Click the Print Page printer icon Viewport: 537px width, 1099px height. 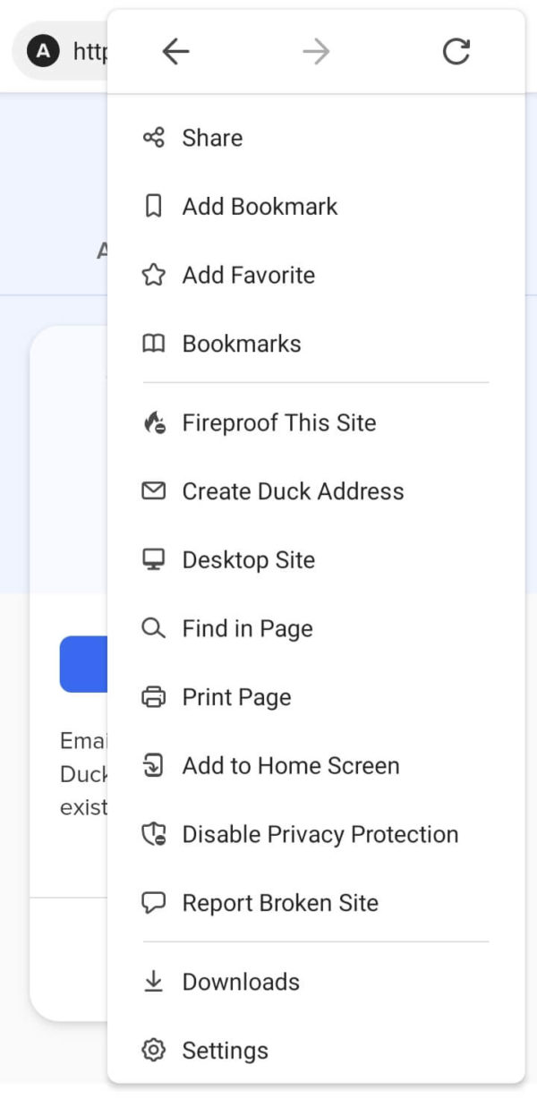154,696
